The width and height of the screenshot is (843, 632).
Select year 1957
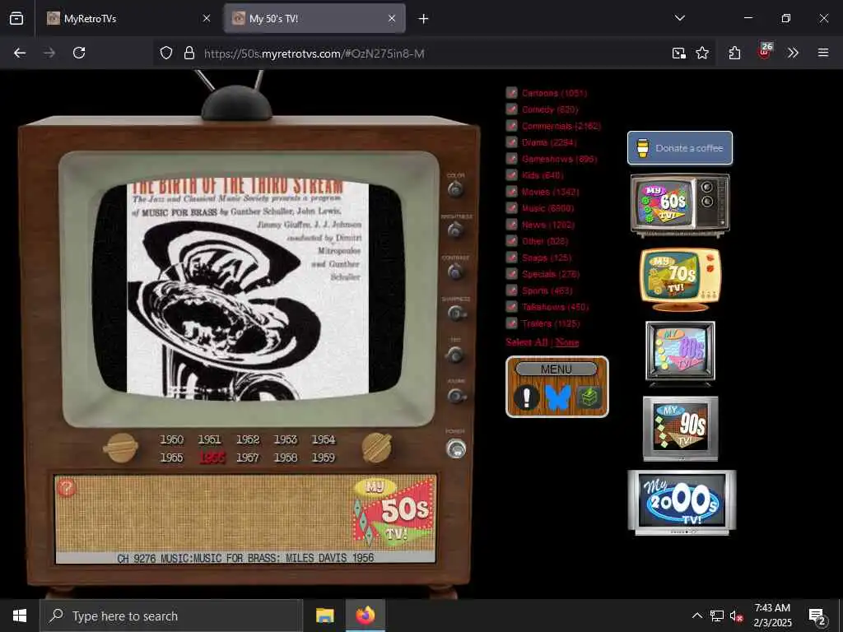248,458
